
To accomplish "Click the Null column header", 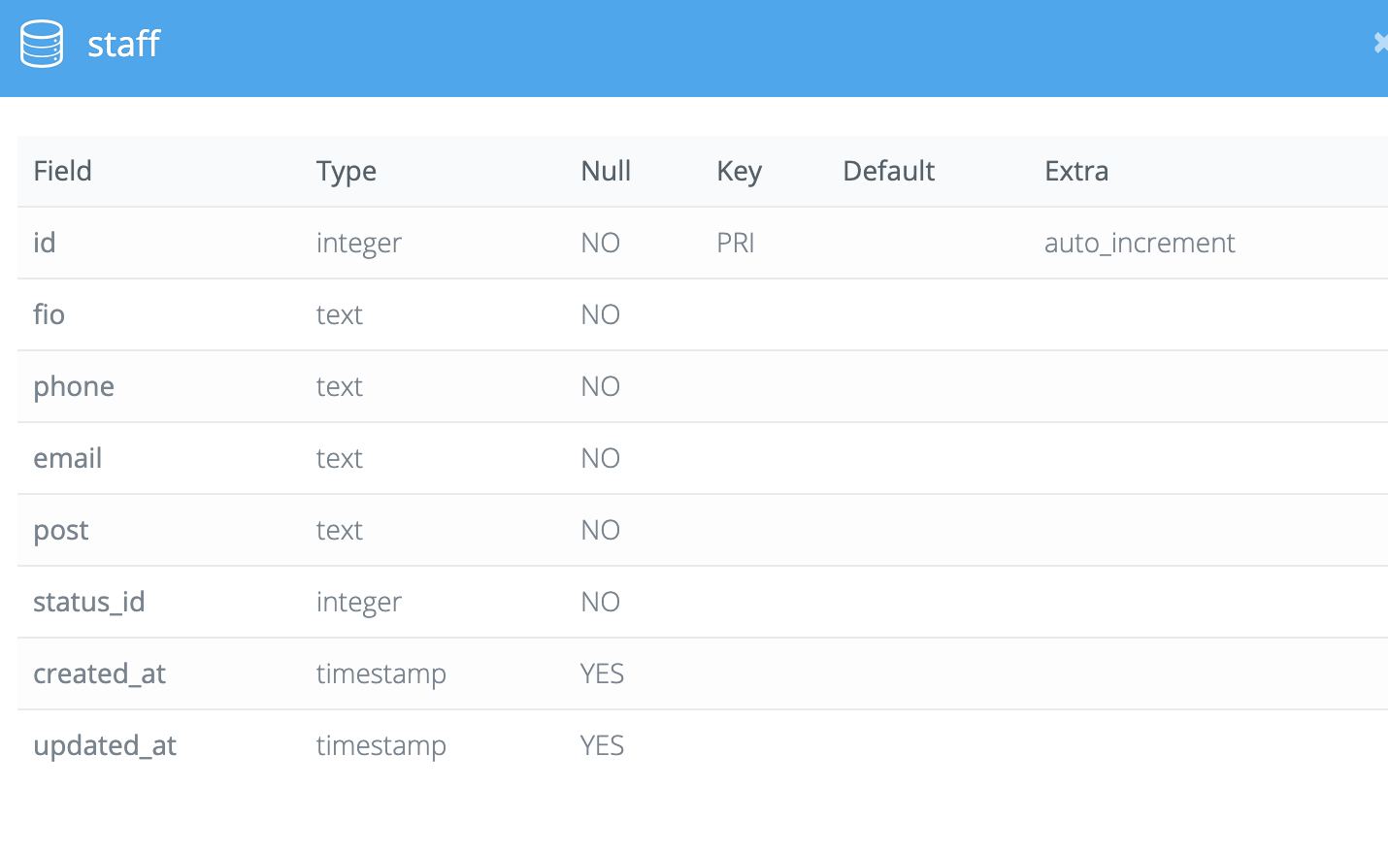I will 605,171.
